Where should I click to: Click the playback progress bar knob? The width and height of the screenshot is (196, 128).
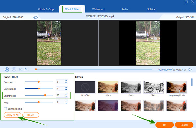(x=36, y=69)
